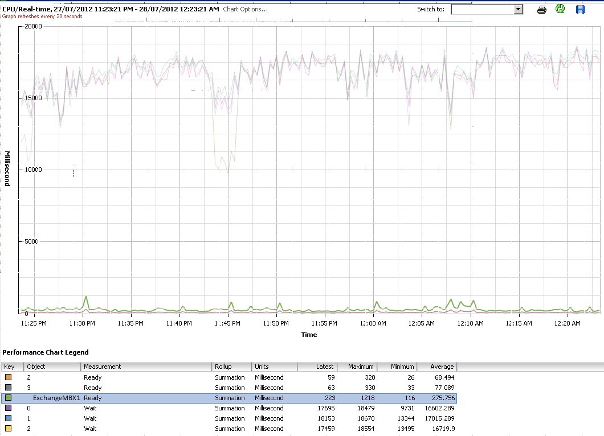Select the ExchangeMBX1 Ready legend row
The width and height of the screenshot is (604, 436).
171,398
